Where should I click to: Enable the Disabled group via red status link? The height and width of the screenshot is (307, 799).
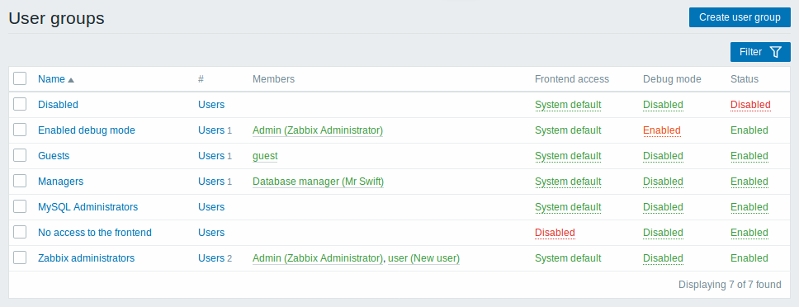[750, 105]
